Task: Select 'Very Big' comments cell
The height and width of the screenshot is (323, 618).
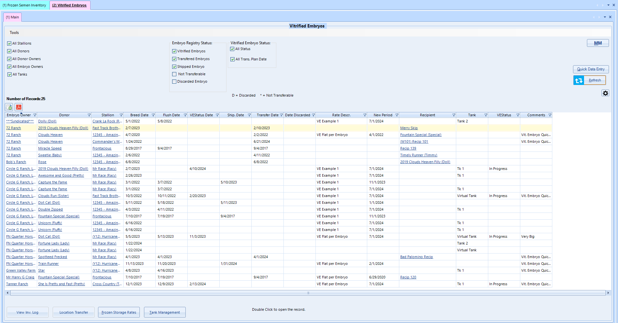Action: [x=536, y=236]
